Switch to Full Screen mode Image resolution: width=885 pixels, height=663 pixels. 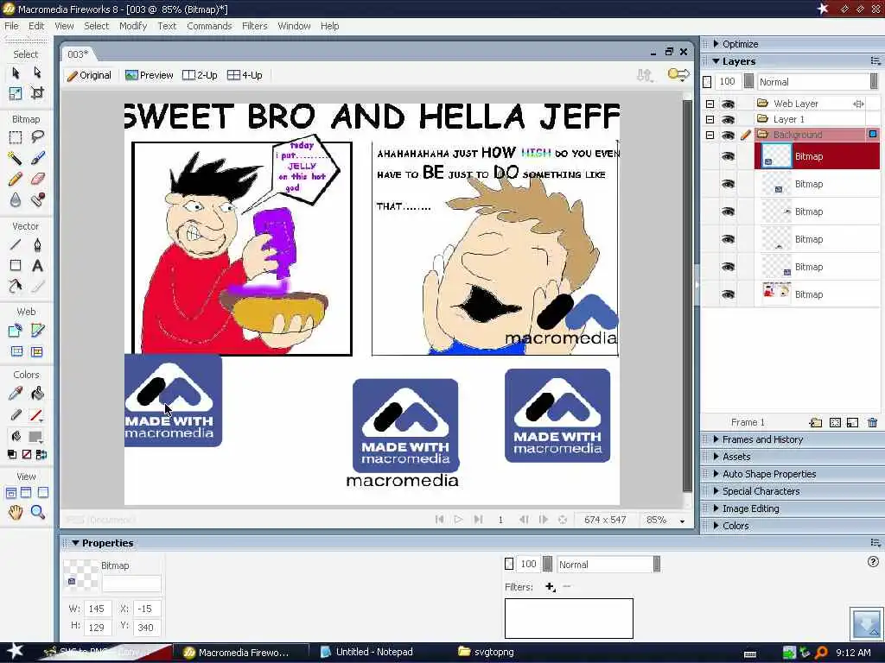43,493
